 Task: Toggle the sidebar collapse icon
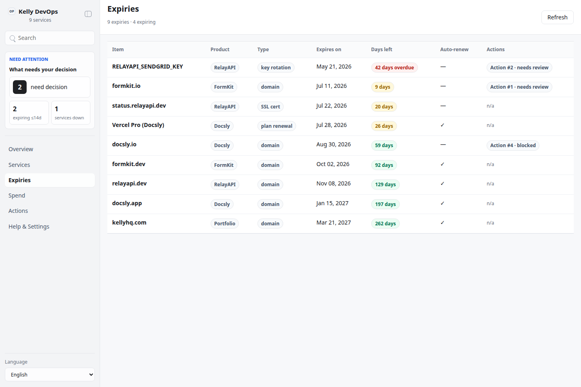coord(88,14)
